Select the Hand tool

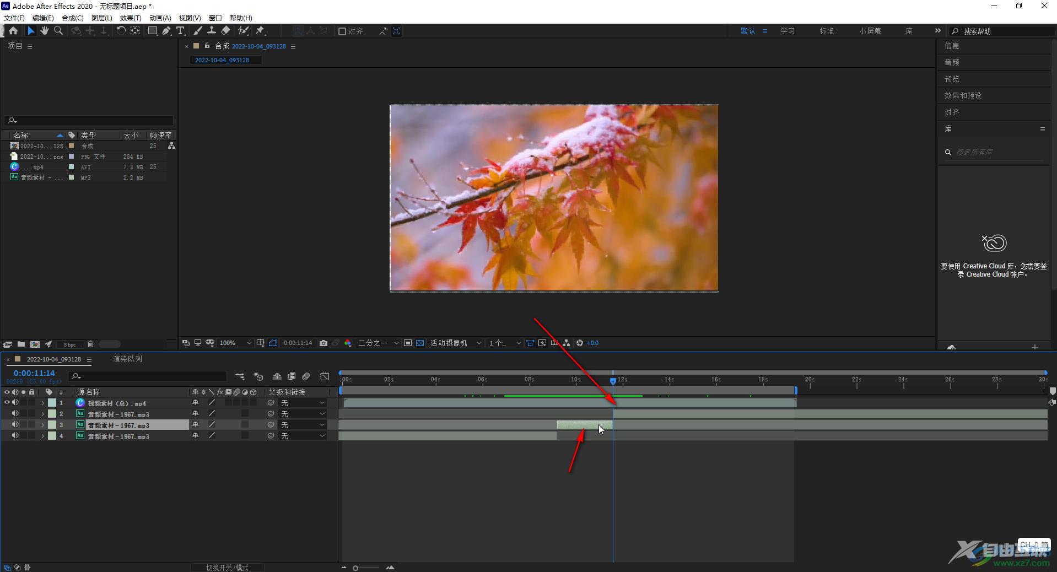click(45, 31)
